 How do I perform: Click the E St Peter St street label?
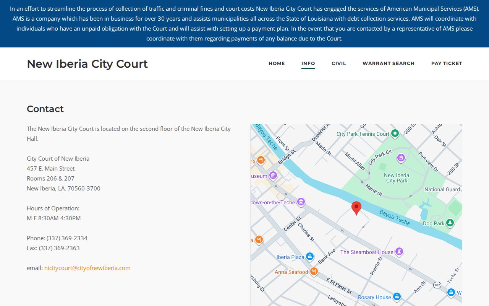click(x=339, y=286)
